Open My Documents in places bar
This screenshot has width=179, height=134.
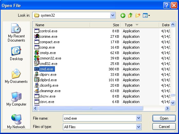[x=16, y=76]
